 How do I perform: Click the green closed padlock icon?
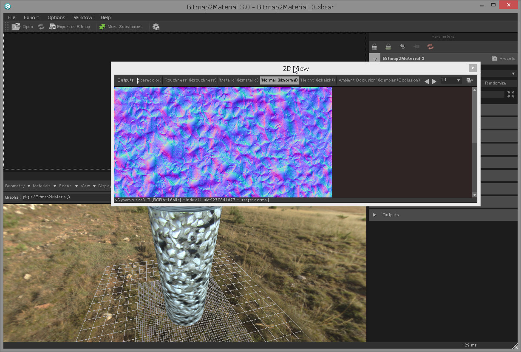[x=388, y=47]
